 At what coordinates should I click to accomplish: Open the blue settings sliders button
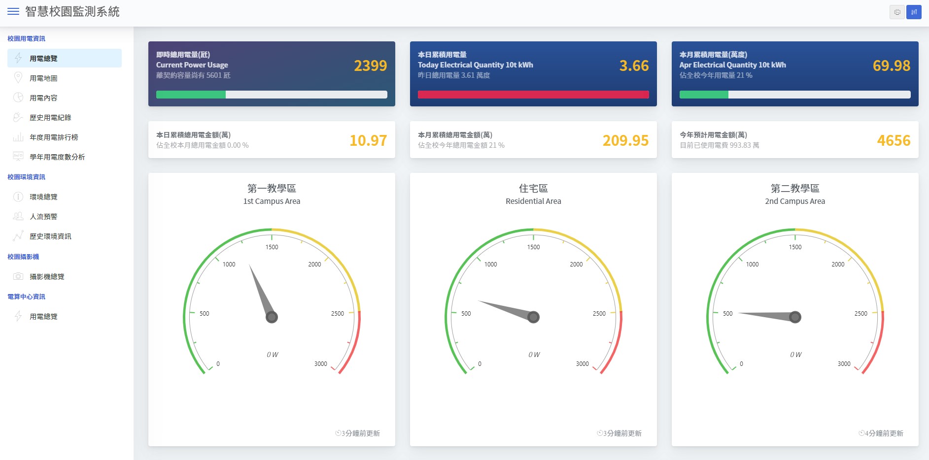coord(914,12)
